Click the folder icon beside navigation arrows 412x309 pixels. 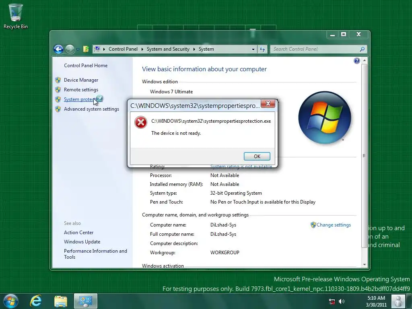[86, 49]
